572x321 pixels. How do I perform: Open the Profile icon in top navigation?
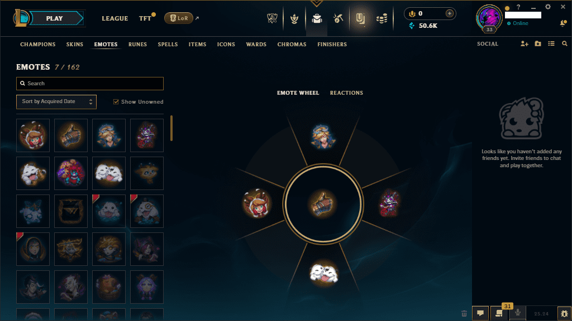pyautogui.click(x=294, y=18)
